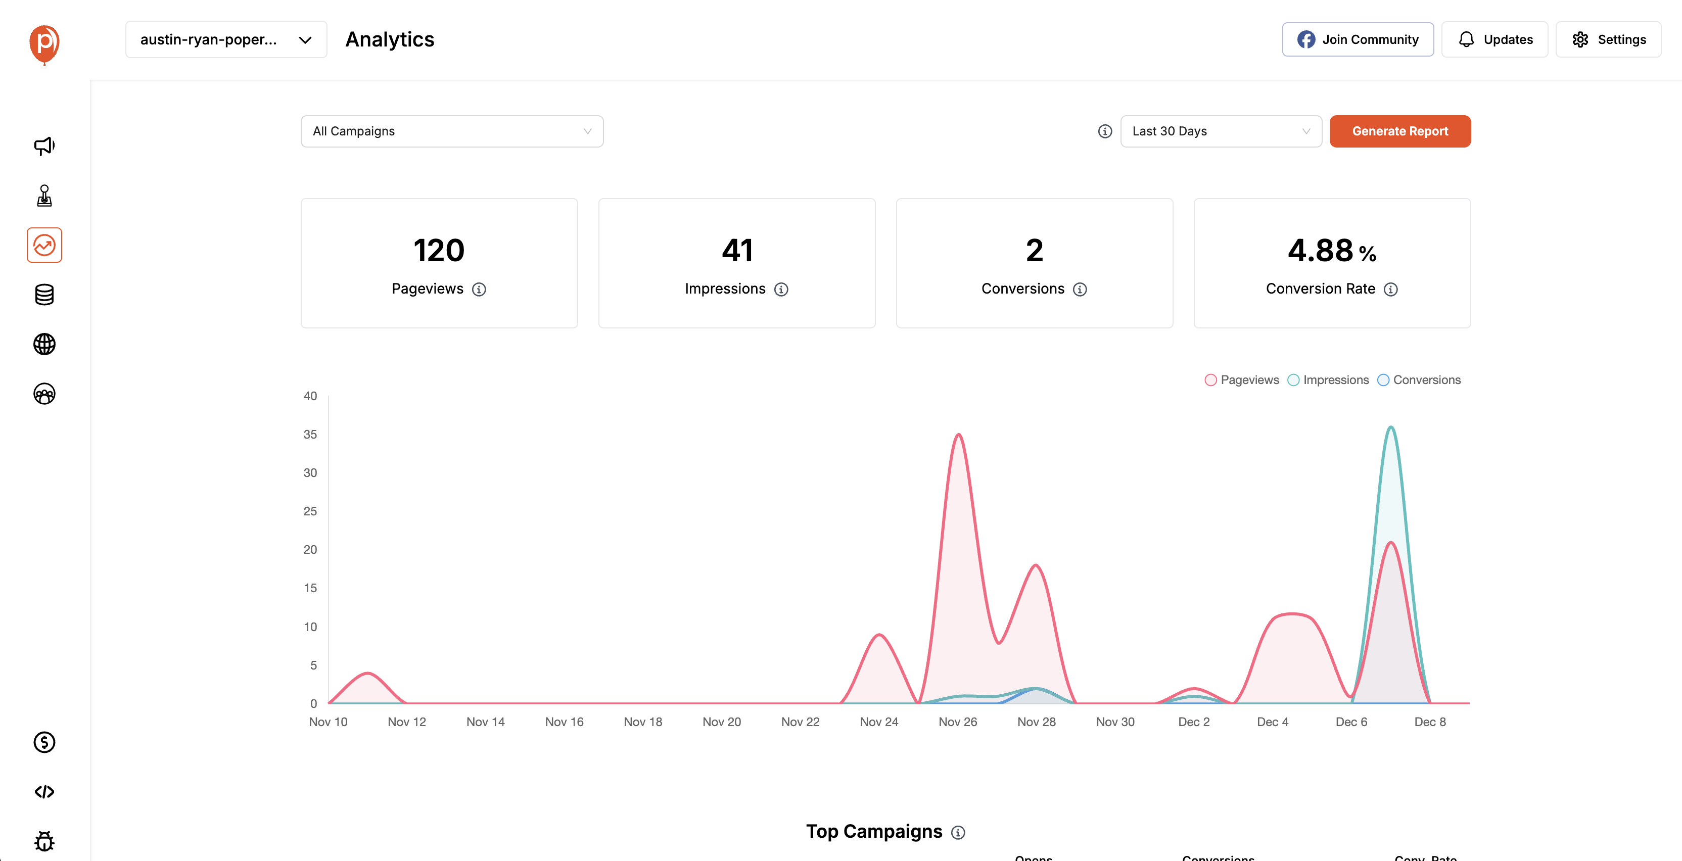Screen dimensions: 1682x861
Task: Select the Analytics chart sidebar icon
Action: (x=44, y=246)
